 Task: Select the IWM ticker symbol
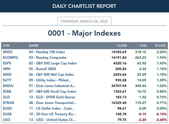[x=6, y=69]
